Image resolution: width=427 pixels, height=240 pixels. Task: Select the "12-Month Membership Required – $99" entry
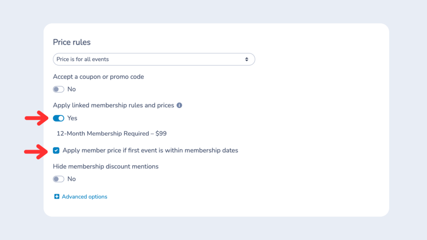[111, 133]
